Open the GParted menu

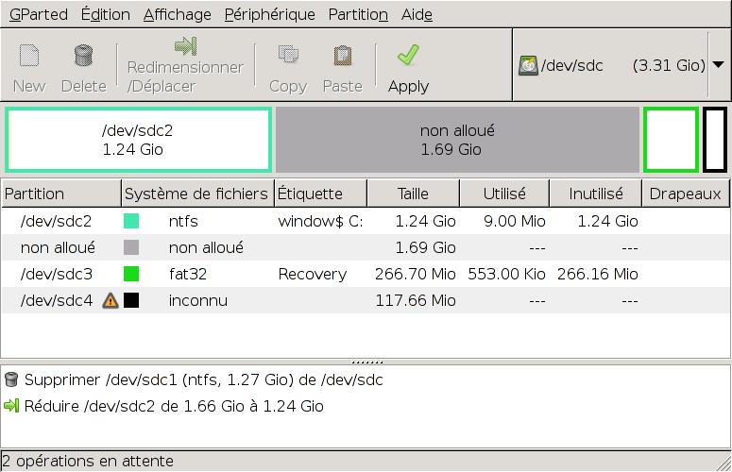[38, 14]
